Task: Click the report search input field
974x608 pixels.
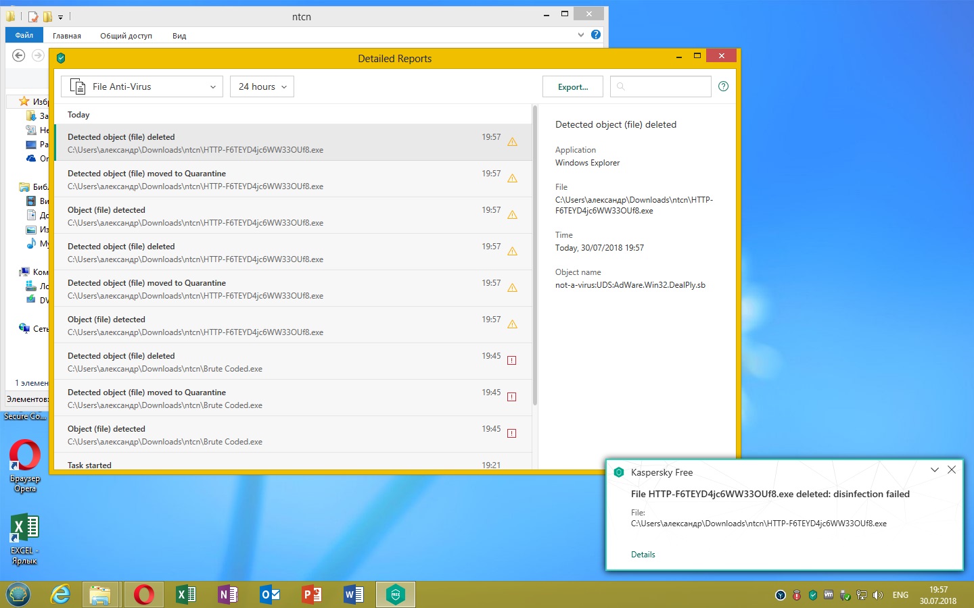Action: pos(666,86)
